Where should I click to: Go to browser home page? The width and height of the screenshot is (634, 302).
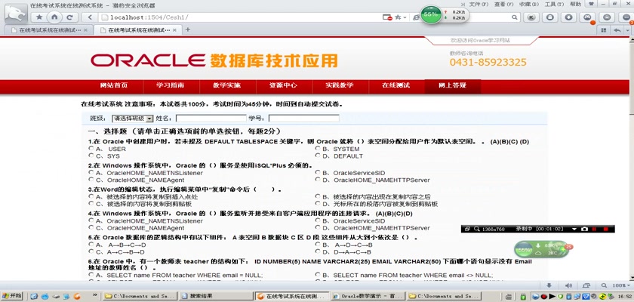pos(54,17)
